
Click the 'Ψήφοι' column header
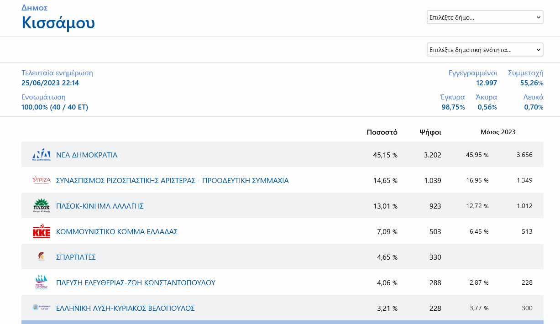[430, 132]
